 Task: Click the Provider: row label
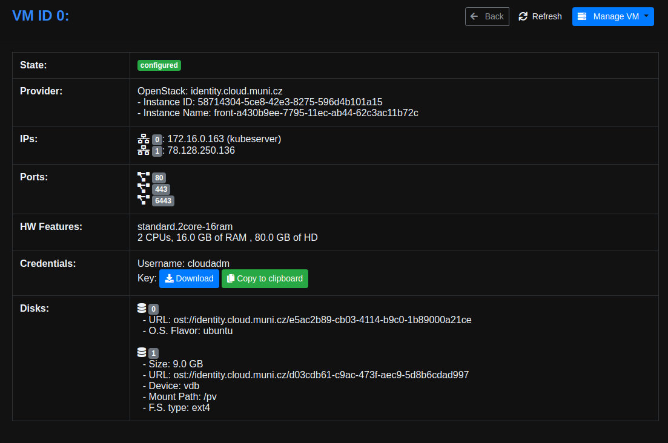coord(41,91)
